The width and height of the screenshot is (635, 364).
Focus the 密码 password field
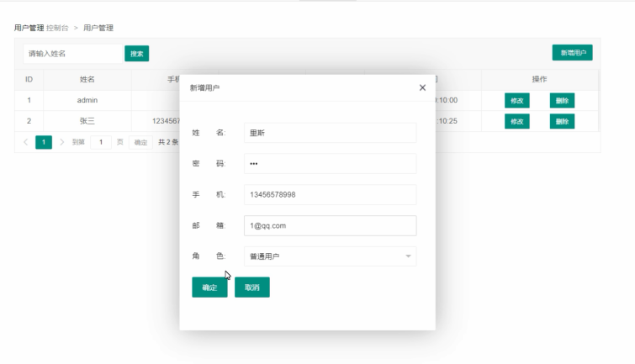tap(330, 164)
